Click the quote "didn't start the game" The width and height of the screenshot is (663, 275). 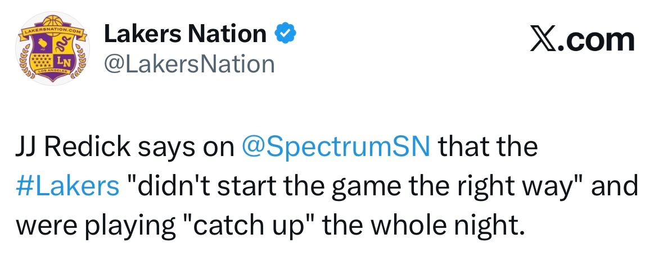(264, 185)
